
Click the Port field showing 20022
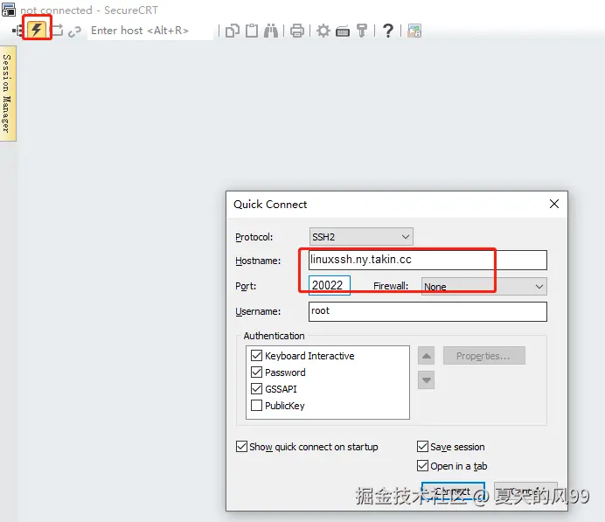329,286
